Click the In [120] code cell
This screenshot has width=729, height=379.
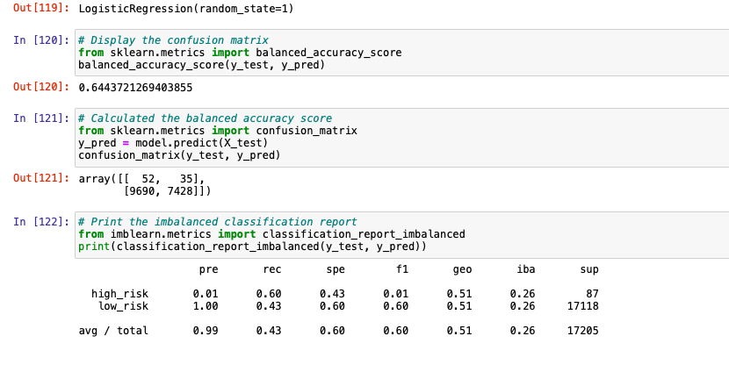point(401,53)
